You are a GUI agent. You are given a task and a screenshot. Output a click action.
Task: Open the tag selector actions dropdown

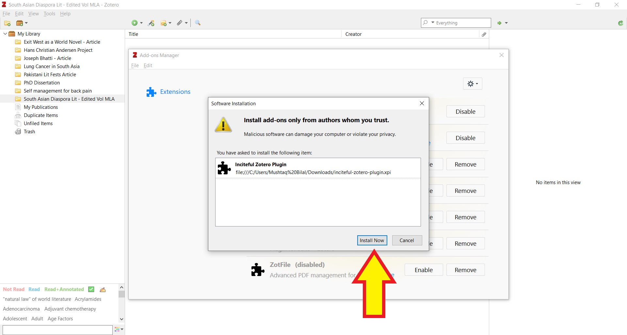119,329
